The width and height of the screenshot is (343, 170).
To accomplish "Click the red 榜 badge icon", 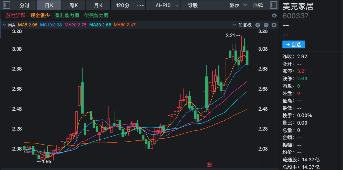I will coord(209,164).
